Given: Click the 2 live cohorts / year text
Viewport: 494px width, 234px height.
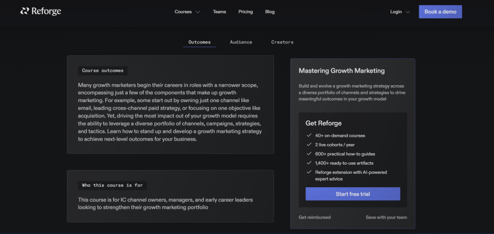Looking at the screenshot, I should point(335,144).
